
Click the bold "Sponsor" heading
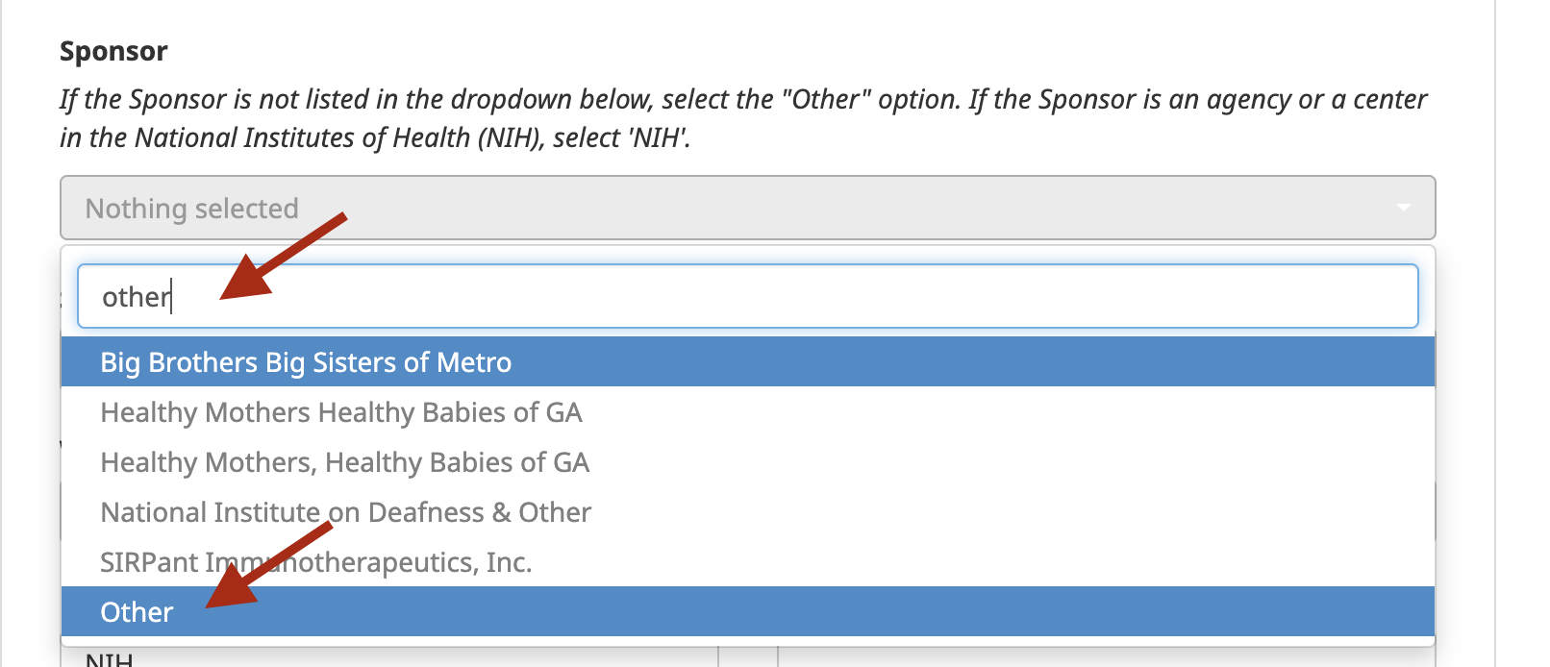(113, 51)
